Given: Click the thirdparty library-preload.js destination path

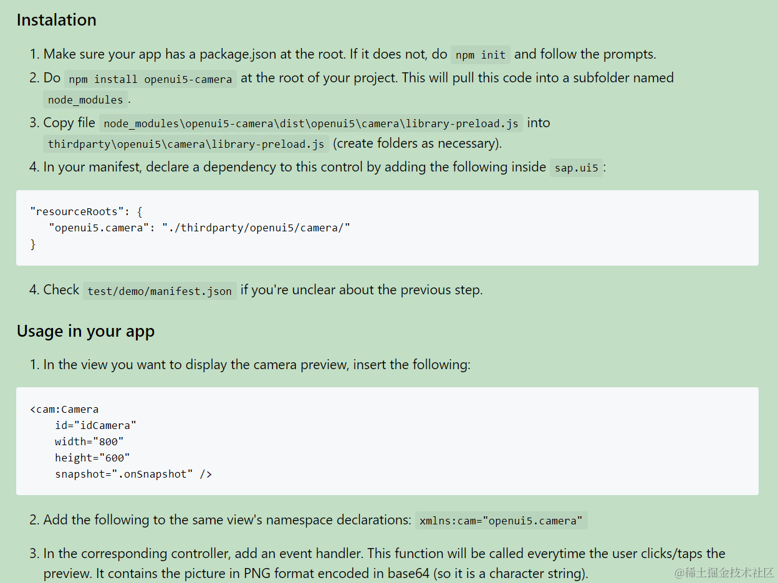Looking at the screenshot, I should (x=186, y=144).
